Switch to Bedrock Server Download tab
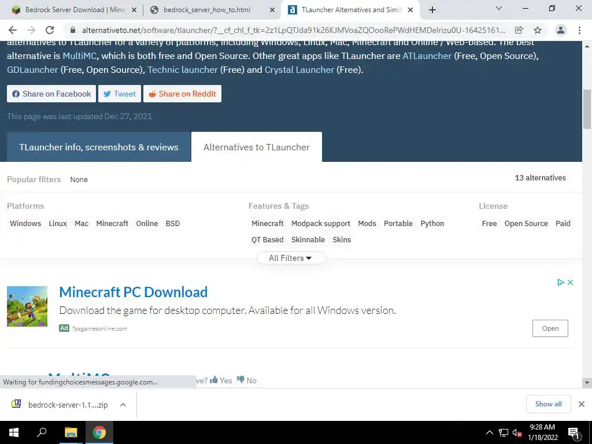The height and width of the screenshot is (444, 592). tap(75, 10)
